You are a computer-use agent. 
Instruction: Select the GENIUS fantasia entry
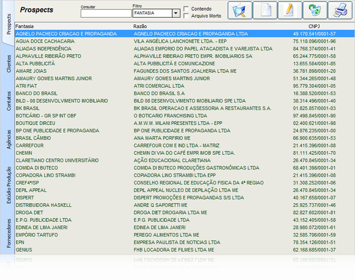point(24,250)
